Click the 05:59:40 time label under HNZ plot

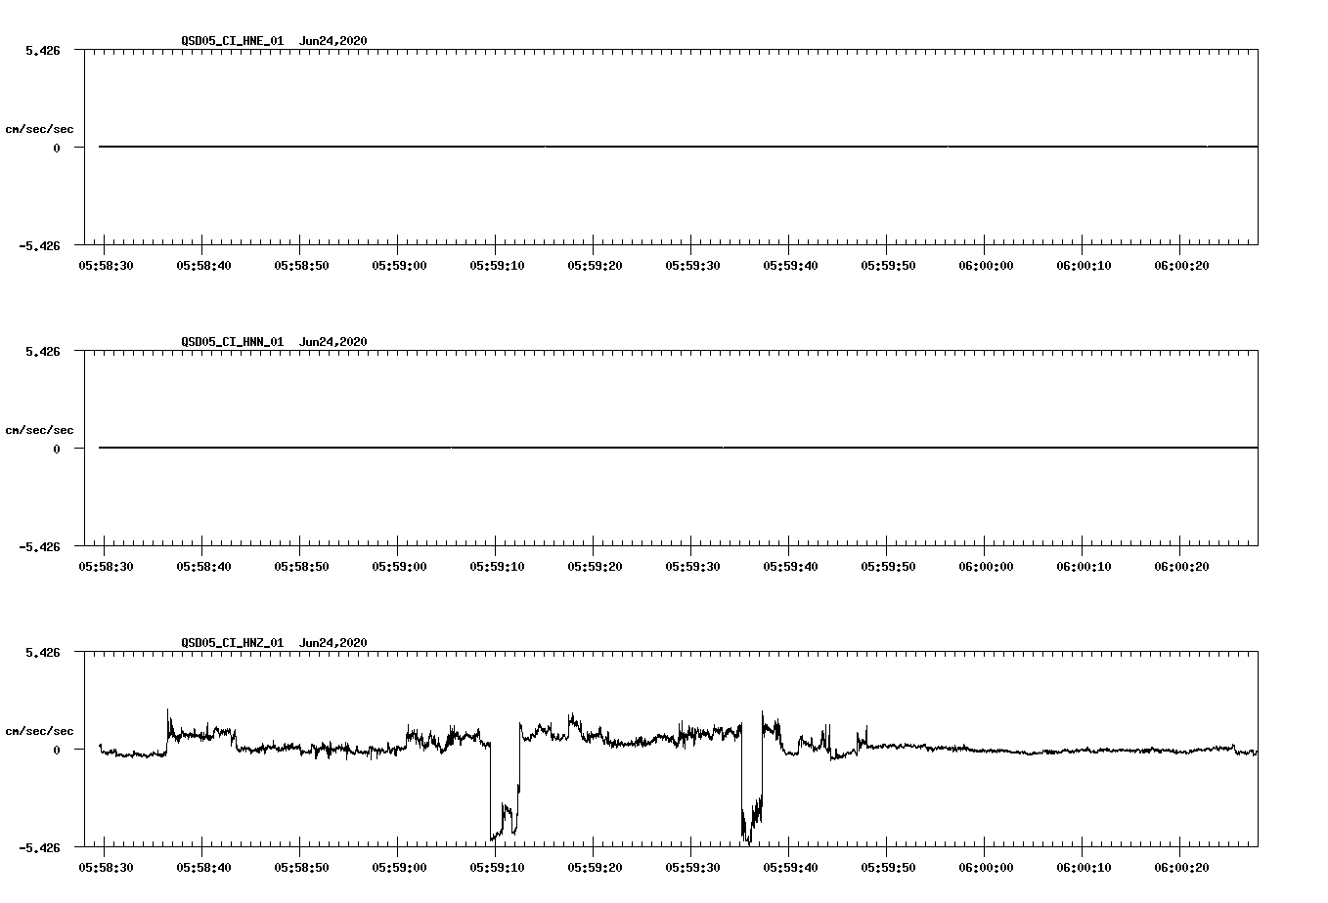(790, 867)
